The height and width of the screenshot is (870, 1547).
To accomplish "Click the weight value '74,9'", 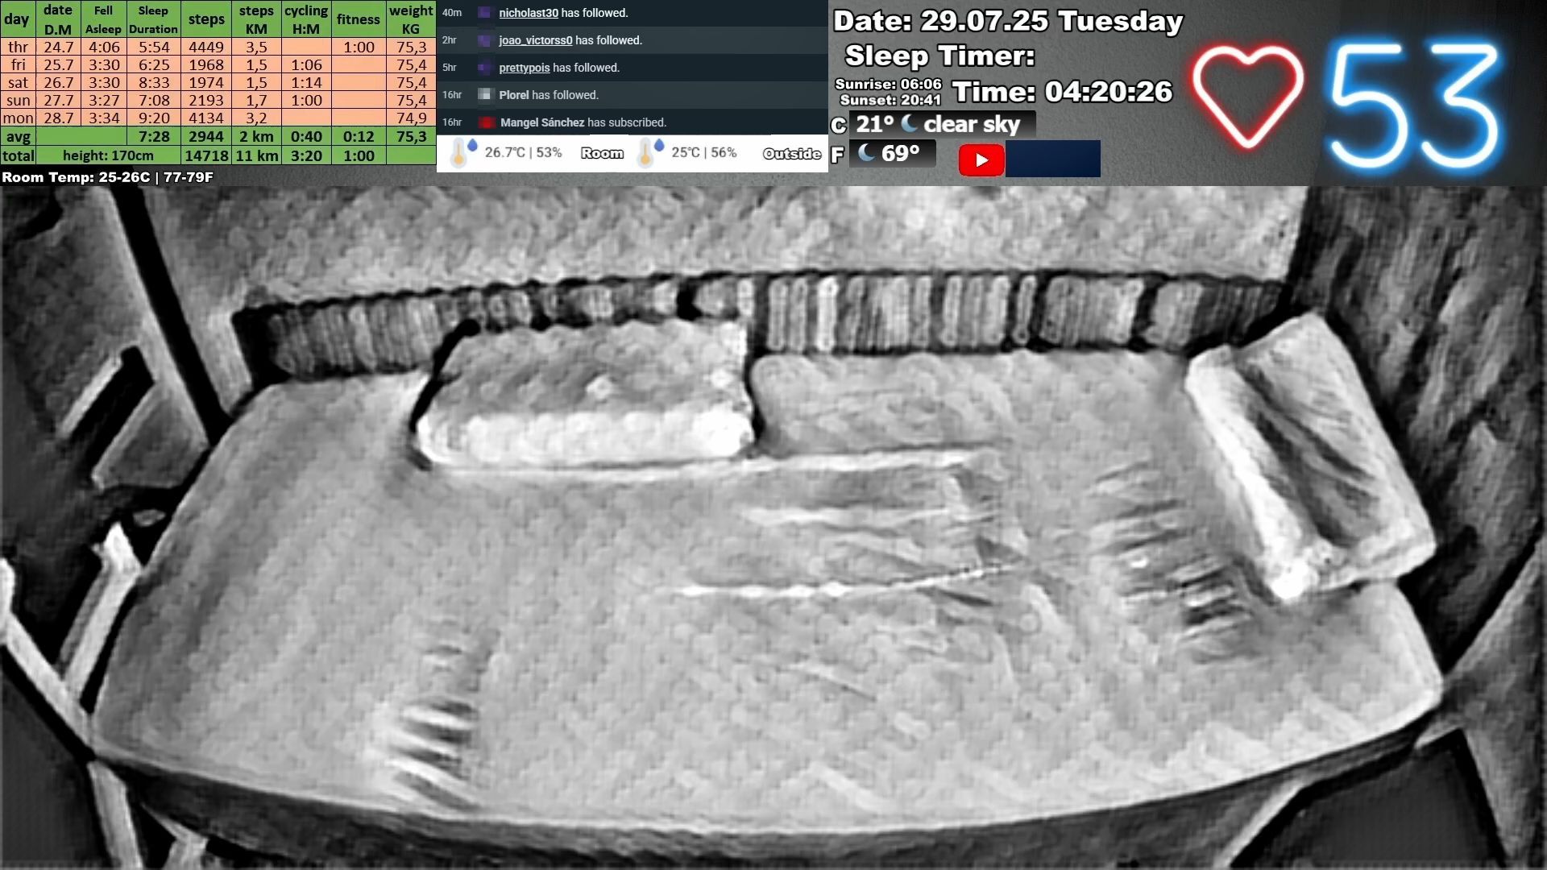I will 411,118.
